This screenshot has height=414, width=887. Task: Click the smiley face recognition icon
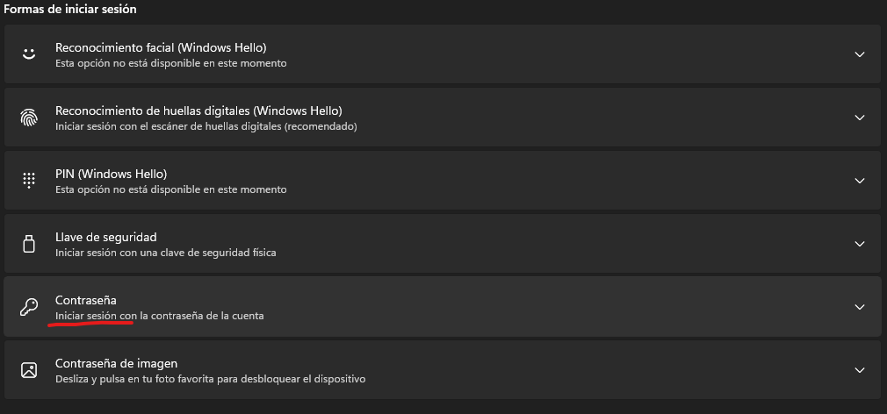coord(29,54)
